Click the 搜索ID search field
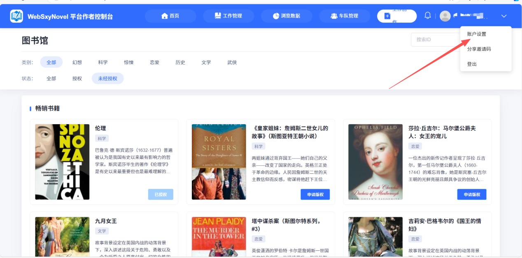 point(431,39)
